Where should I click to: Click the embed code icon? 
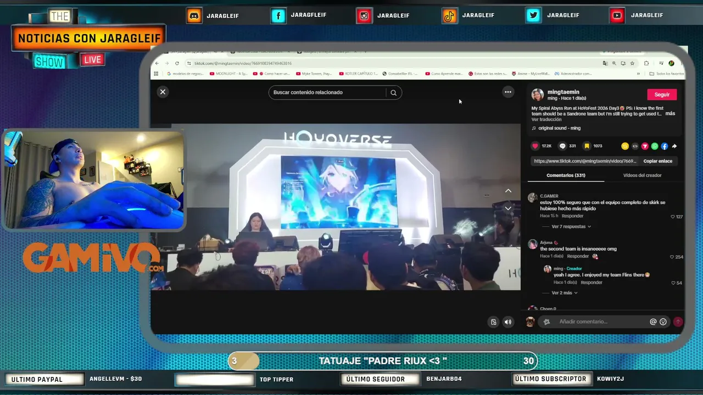[635, 146]
